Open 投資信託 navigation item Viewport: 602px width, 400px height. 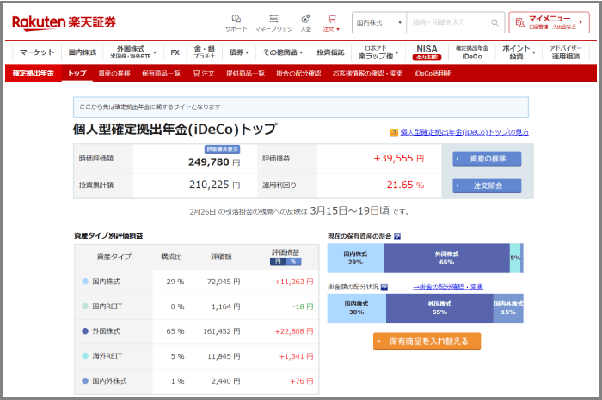click(x=330, y=52)
